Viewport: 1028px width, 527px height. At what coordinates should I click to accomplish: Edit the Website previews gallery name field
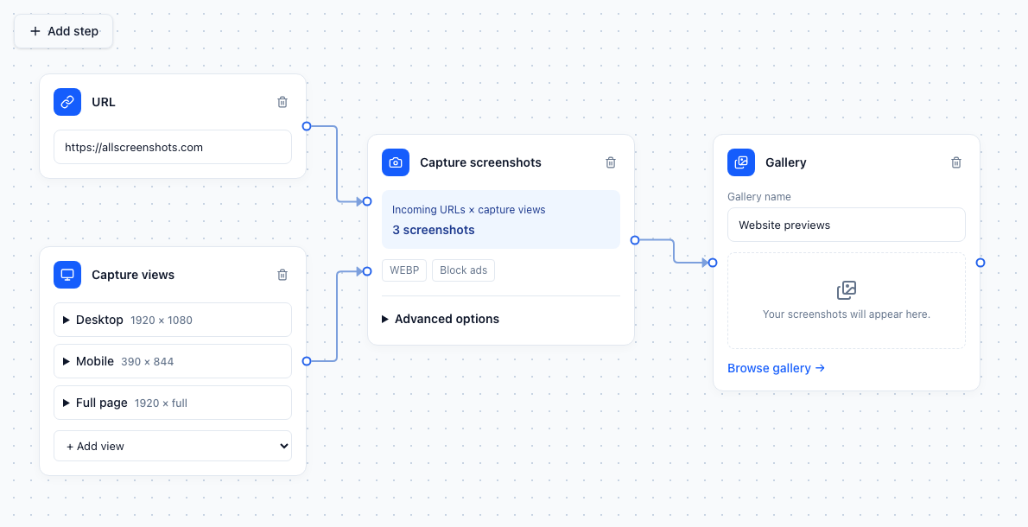pyautogui.click(x=847, y=225)
